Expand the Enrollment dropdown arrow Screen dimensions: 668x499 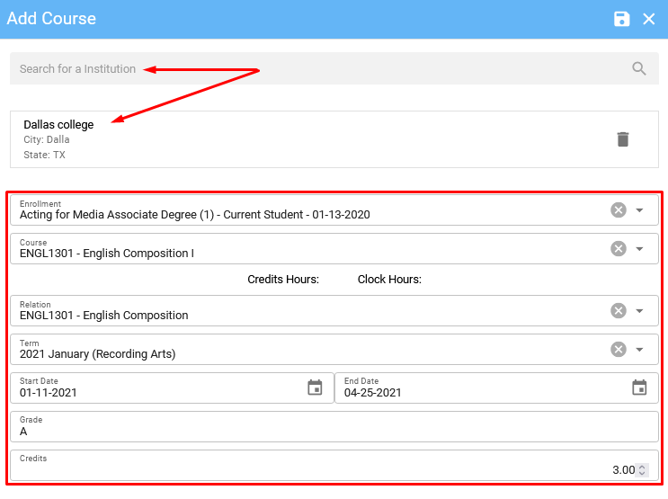tap(640, 210)
